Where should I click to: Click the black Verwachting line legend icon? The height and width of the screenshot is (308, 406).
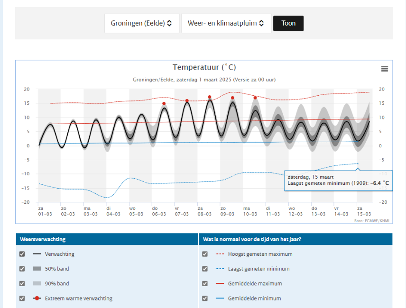click(x=37, y=254)
